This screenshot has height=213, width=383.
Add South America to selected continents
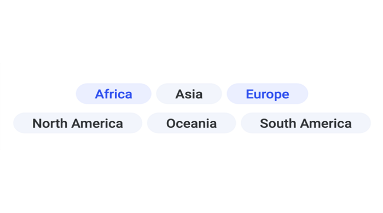click(x=306, y=123)
